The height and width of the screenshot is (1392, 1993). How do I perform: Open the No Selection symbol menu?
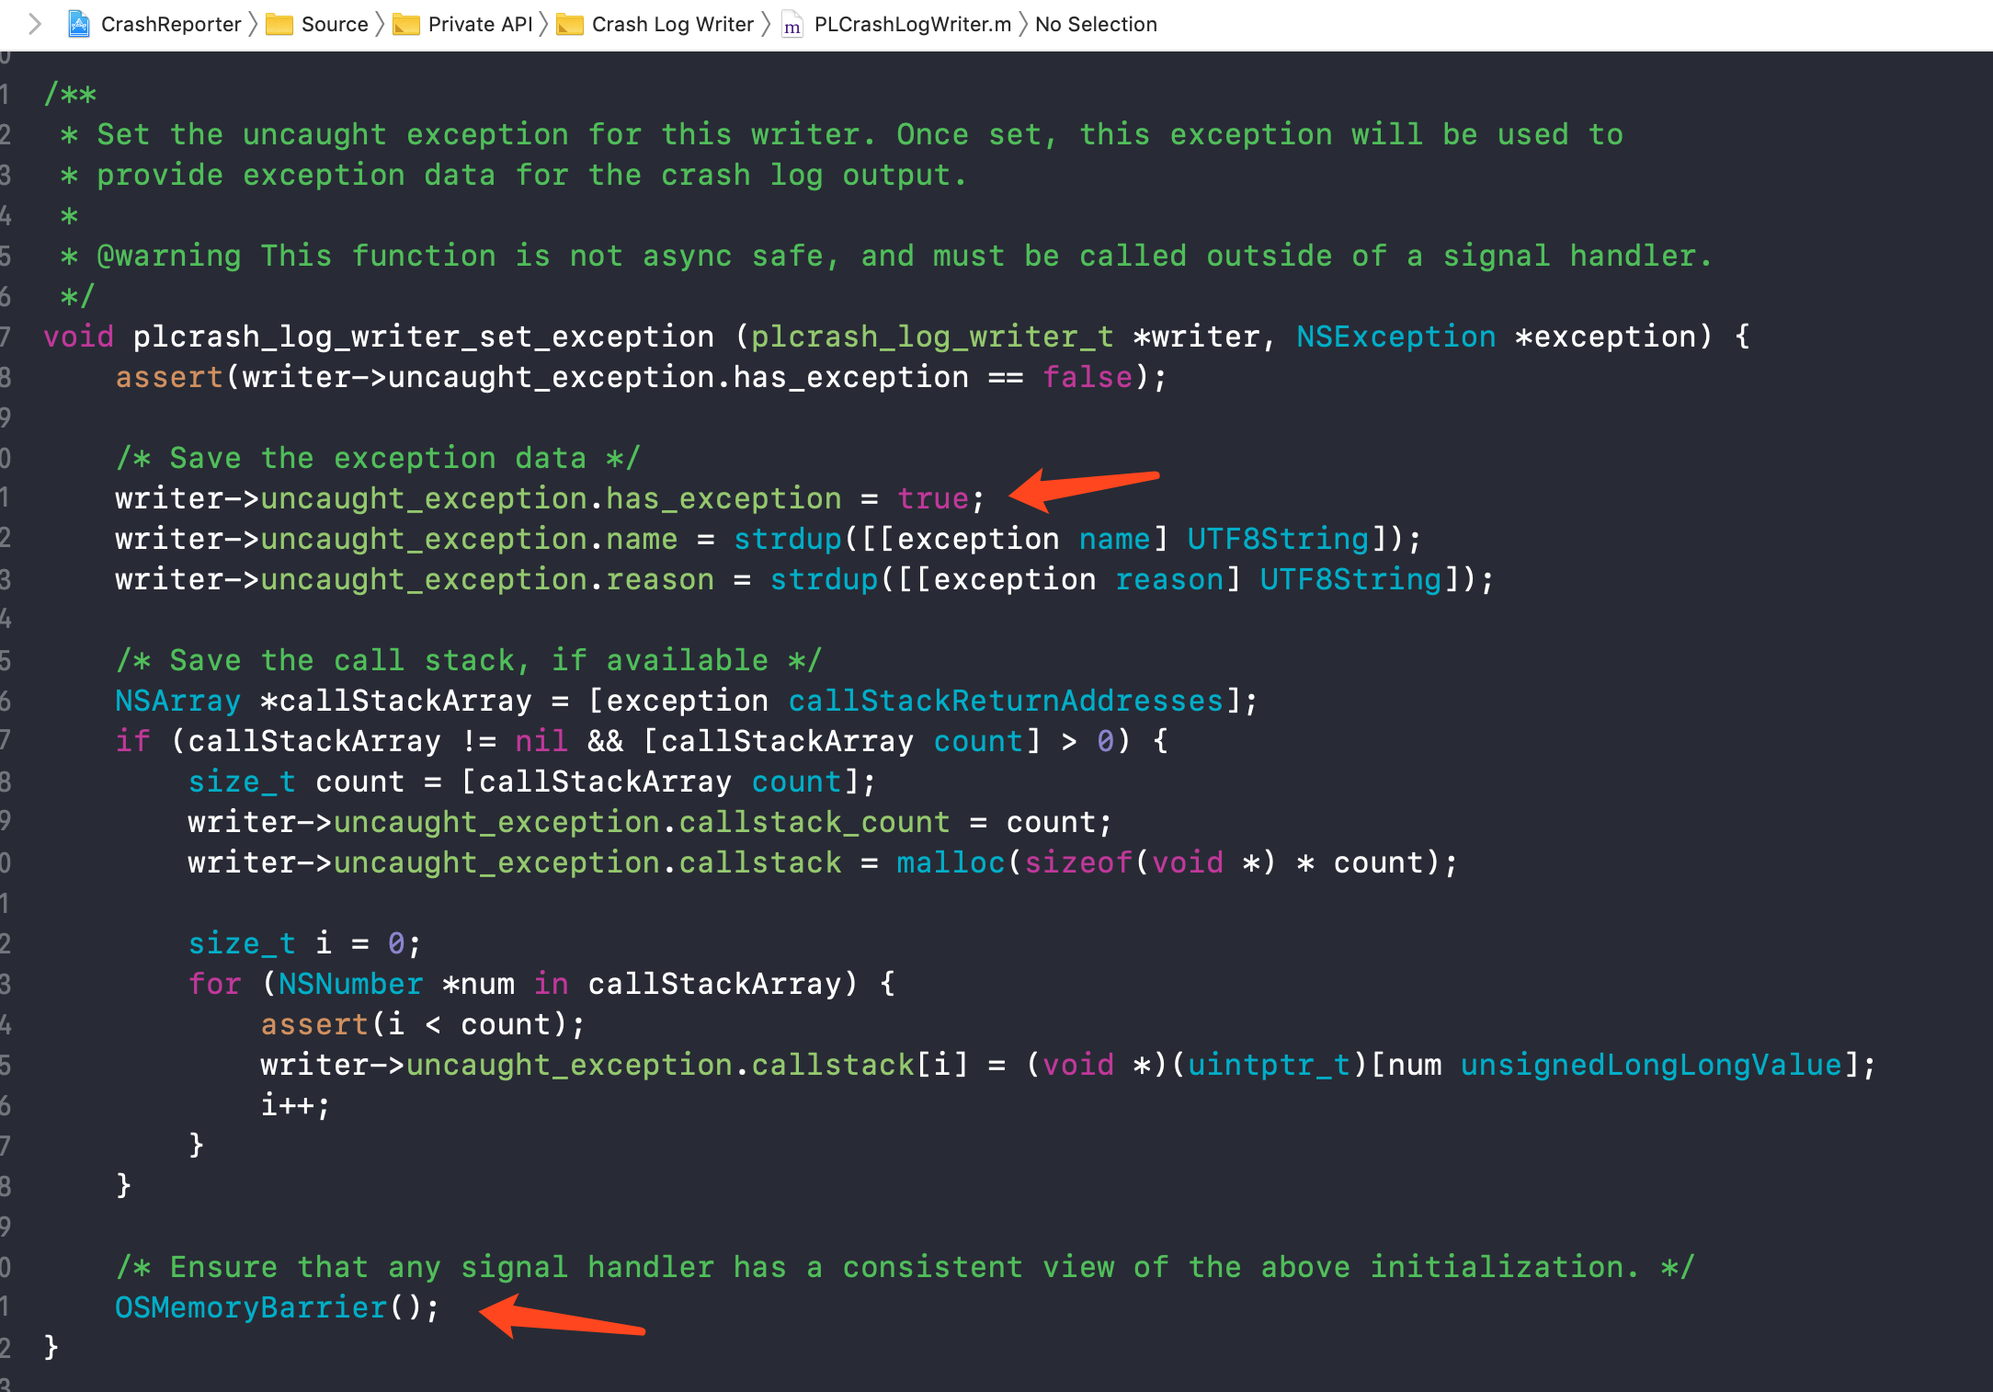point(1096,24)
